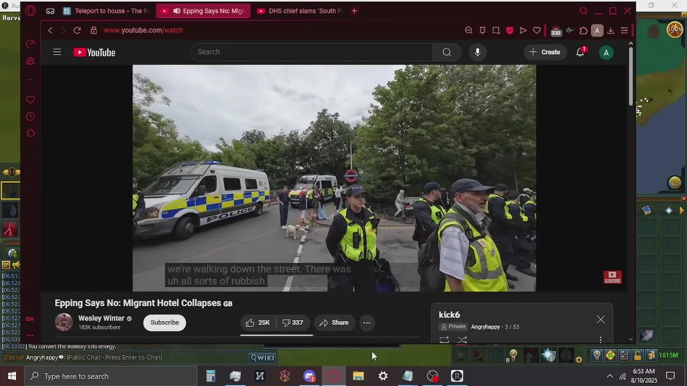The width and height of the screenshot is (687, 386).
Task: Go back in Opera GX browser
Action: 50,31
